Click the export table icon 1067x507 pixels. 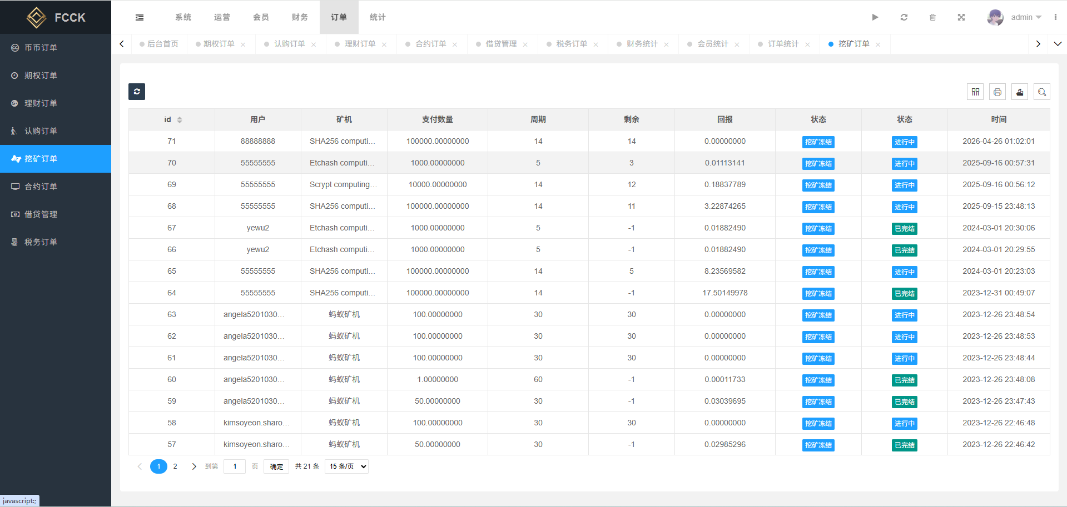(1020, 92)
